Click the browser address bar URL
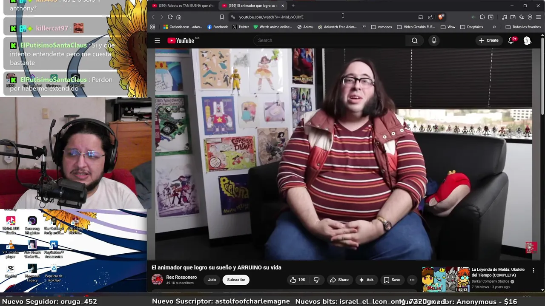Screen dimensions: 545x306 271,17
